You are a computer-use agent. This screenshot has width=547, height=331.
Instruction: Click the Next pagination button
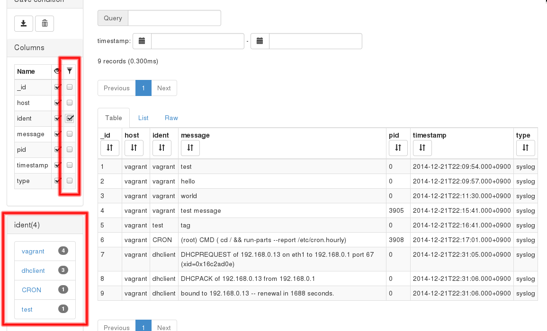(x=164, y=88)
